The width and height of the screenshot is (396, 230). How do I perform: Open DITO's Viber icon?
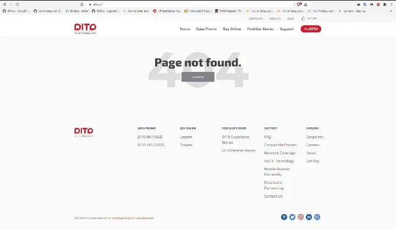[x=317, y=217]
